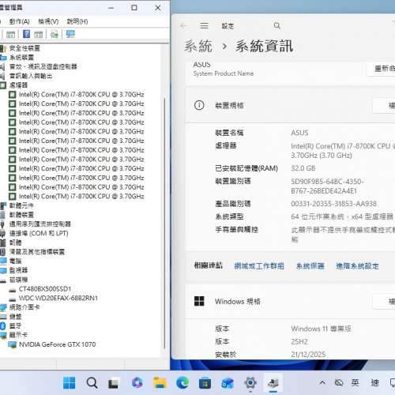Select the 音效、視訊及遊戲控制器 category
This screenshot has width=395, height=395.
(43, 66)
